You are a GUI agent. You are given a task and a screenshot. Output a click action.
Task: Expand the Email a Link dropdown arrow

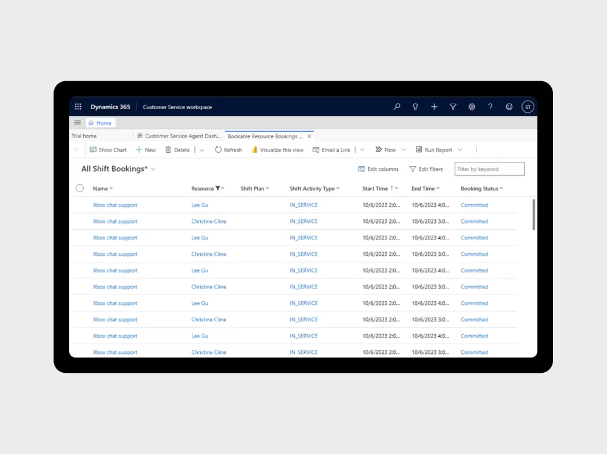pyautogui.click(x=362, y=150)
